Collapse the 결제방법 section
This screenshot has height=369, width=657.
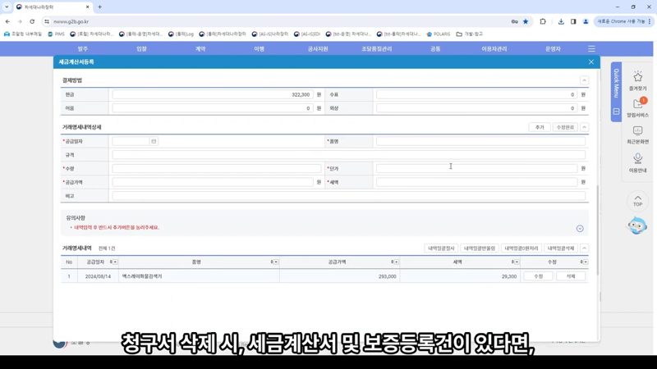pyautogui.click(x=584, y=80)
